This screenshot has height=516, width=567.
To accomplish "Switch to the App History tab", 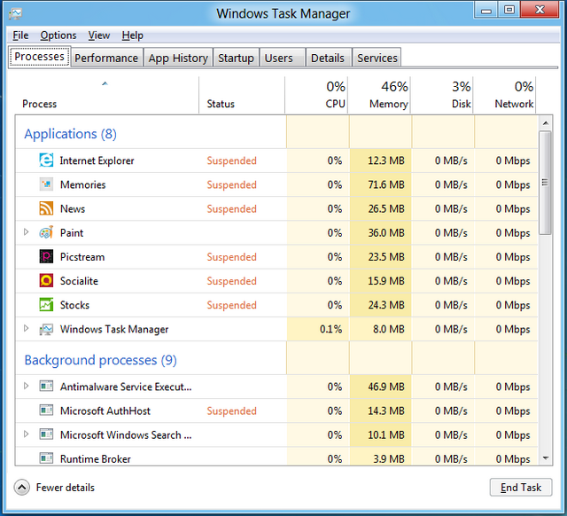I will click(x=178, y=58).
